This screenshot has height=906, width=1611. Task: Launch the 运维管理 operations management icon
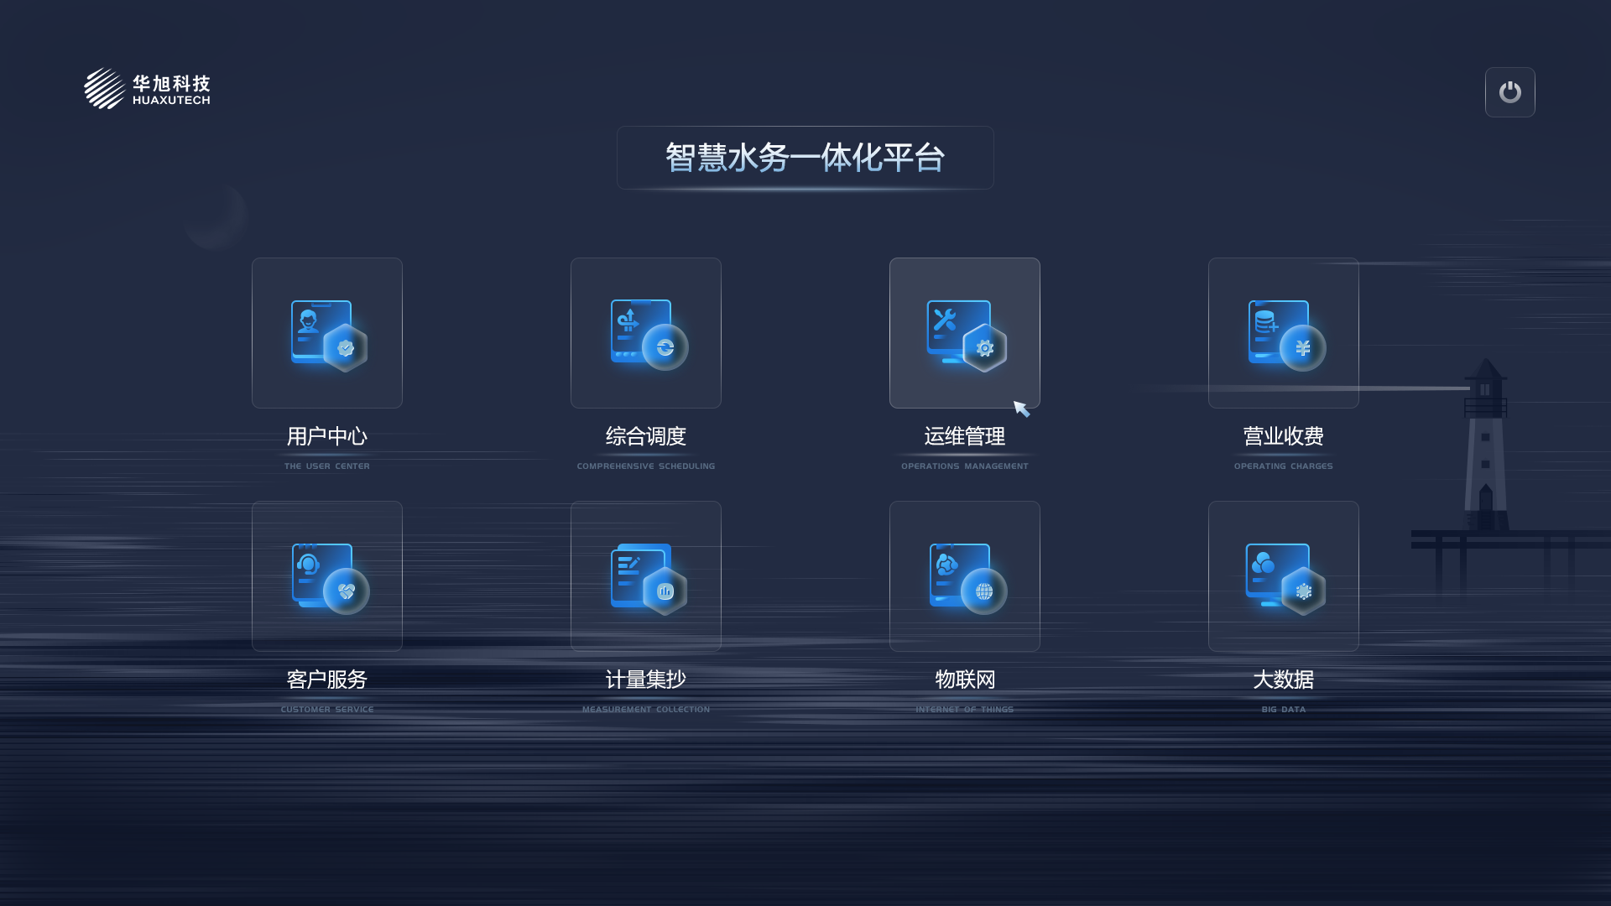965,333
